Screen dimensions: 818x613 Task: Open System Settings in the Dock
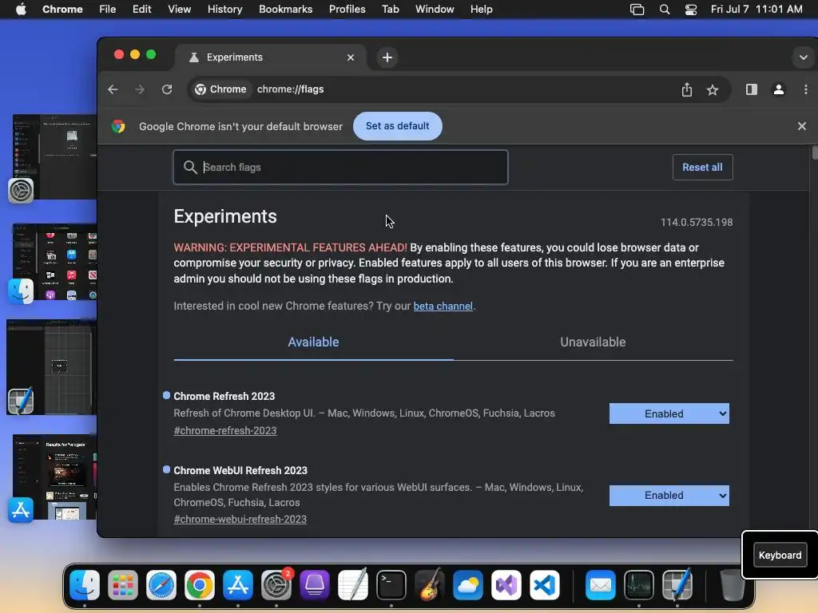276,585
